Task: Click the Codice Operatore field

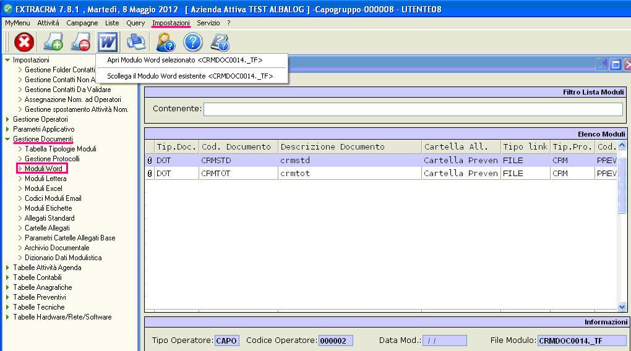Action: pos(336,341)
